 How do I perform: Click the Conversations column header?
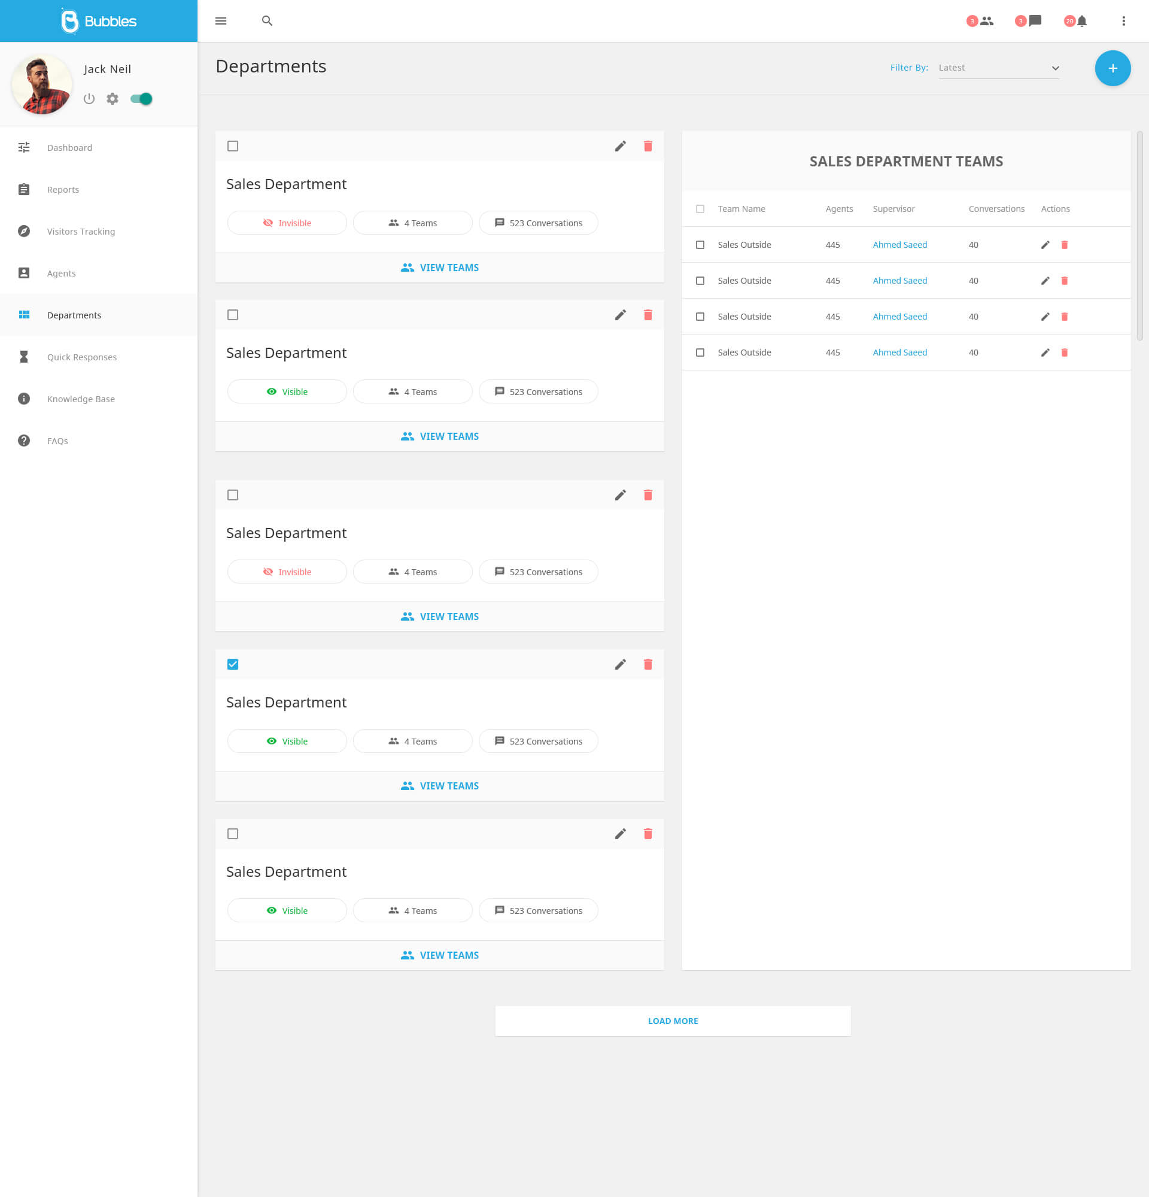point(996,209)
